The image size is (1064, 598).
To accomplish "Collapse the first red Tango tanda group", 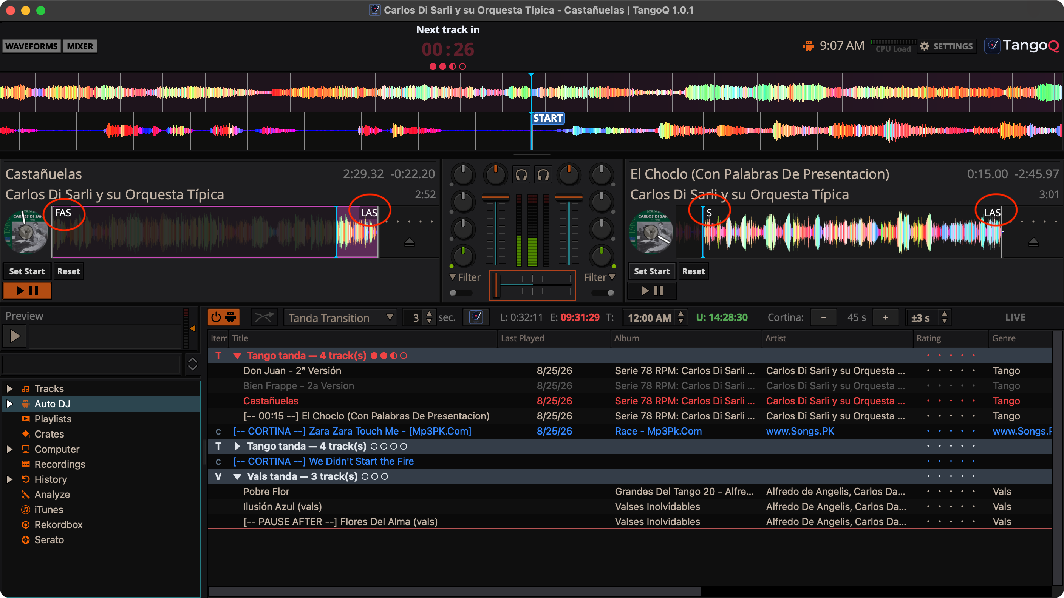I will click(x=237, y=355).
